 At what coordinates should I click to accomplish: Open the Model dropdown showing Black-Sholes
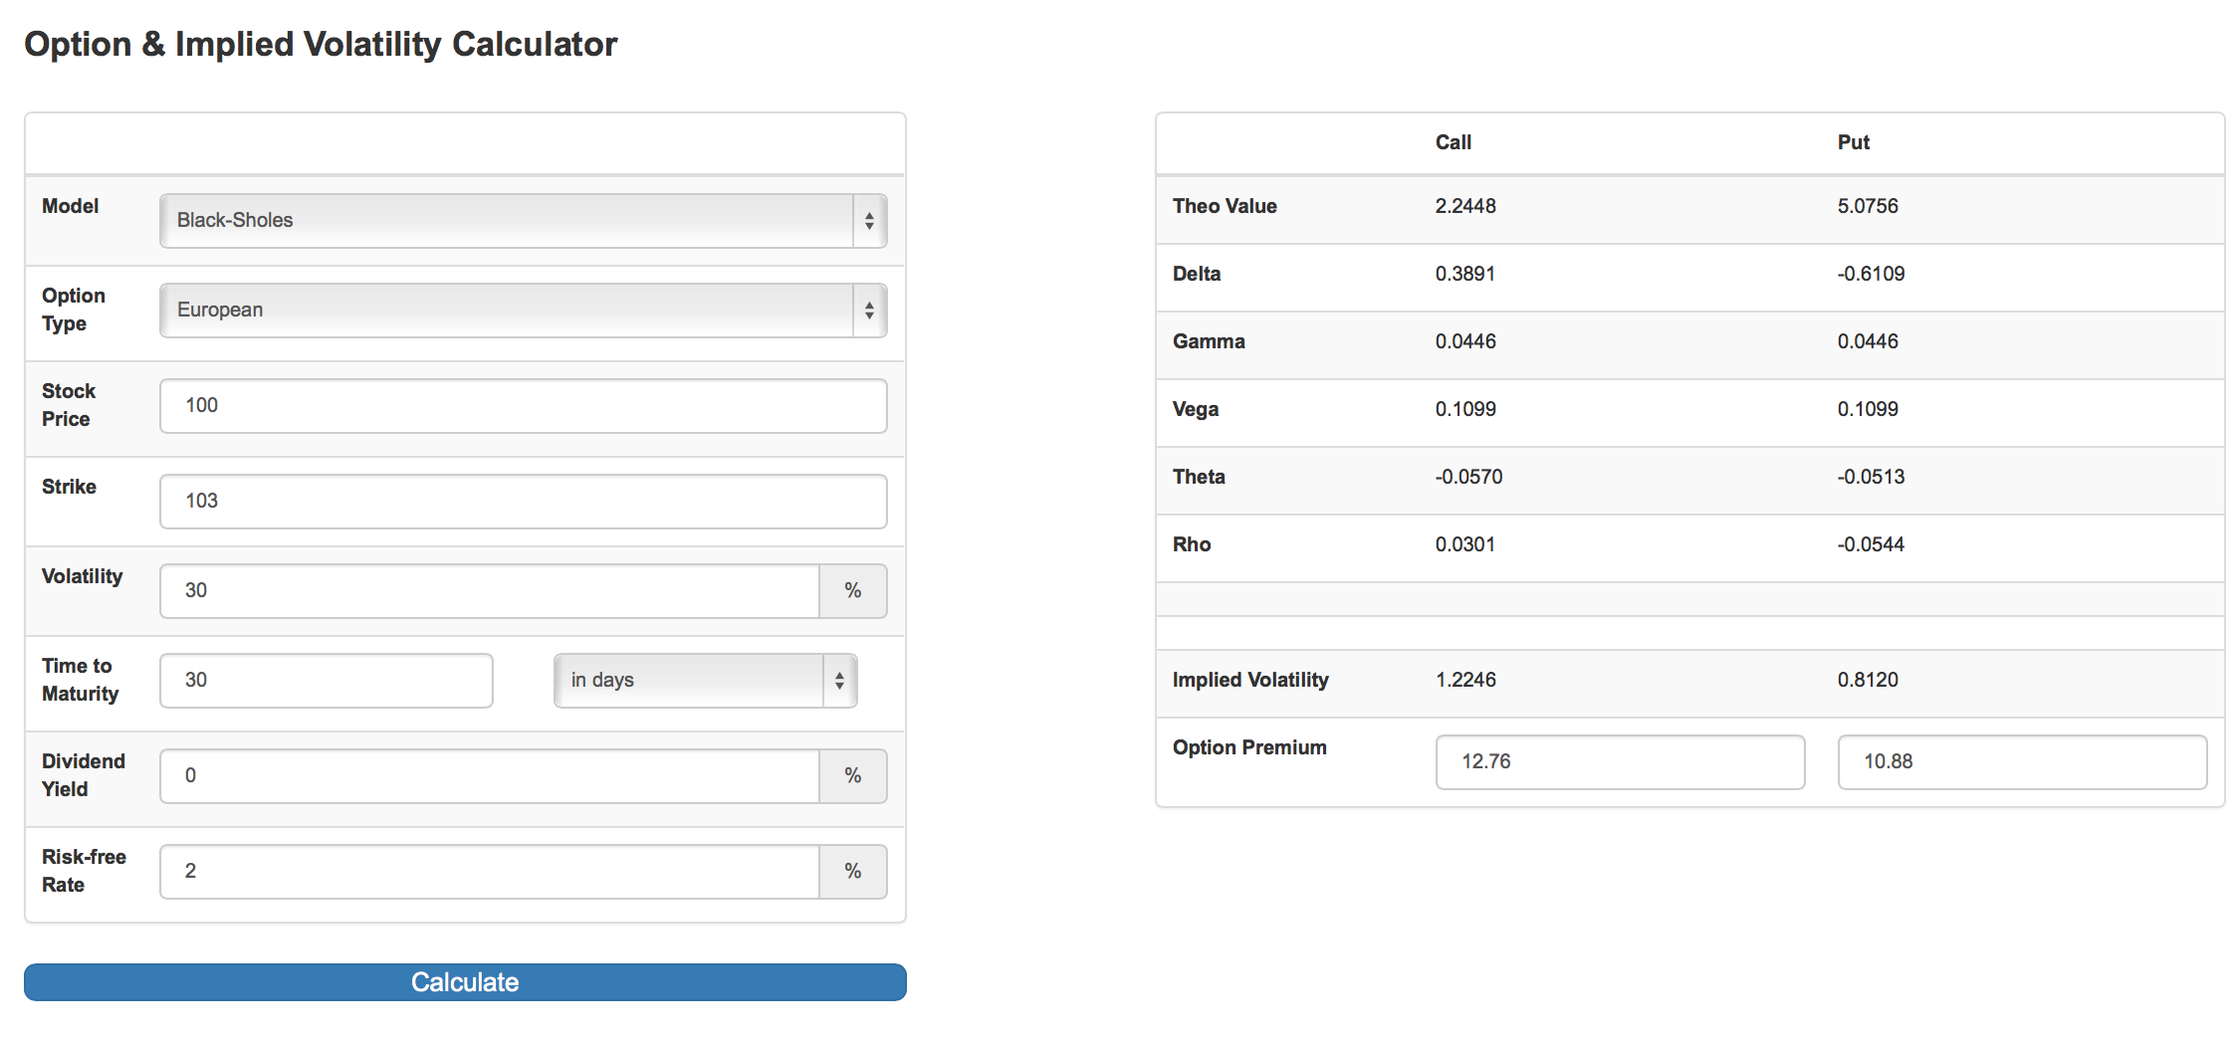click(523, 220)
